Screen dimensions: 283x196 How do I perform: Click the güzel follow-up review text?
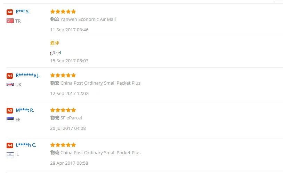56,53
